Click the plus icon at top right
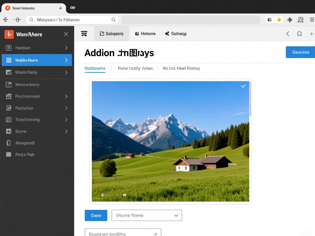Viewport: 315px width, 236px height. pos(311,34)
